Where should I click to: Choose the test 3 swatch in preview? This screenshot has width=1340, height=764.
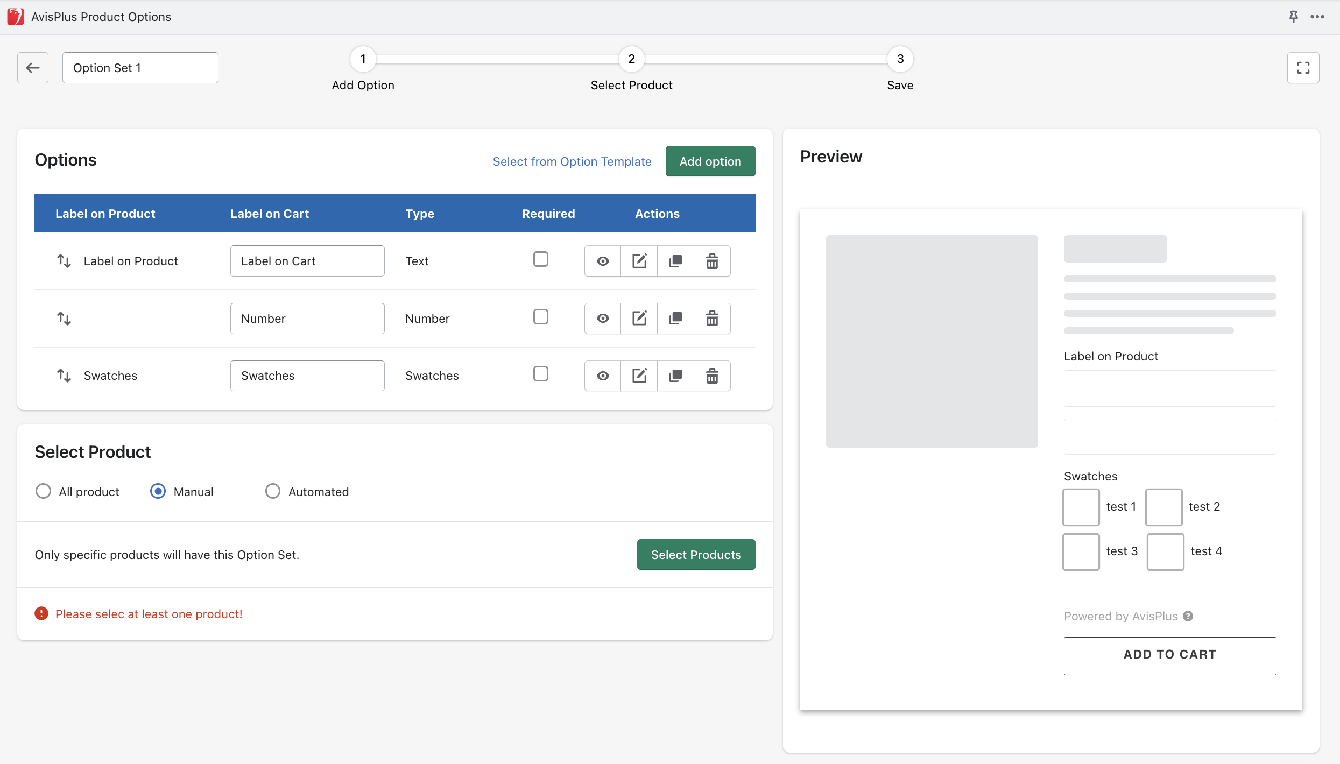(x=1081, y=551)
